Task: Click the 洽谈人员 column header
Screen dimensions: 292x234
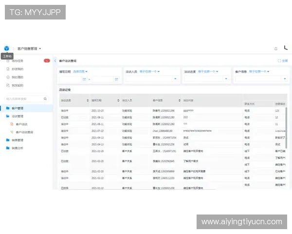Action: pos(127,100)
